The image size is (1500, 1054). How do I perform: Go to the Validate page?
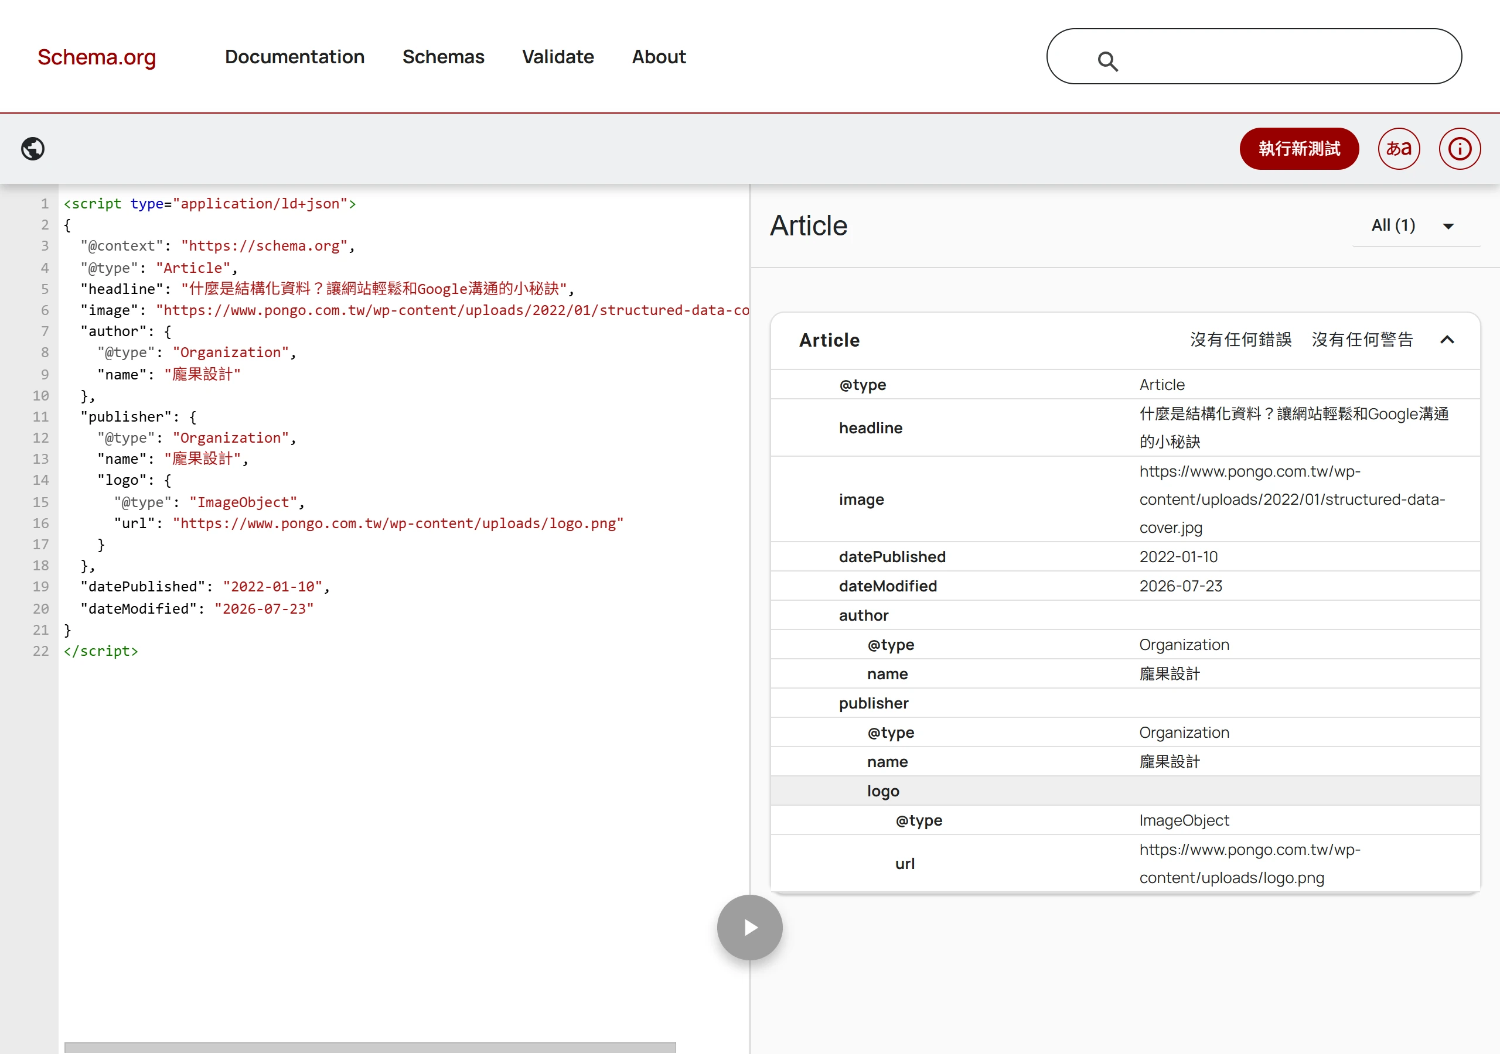558,57
